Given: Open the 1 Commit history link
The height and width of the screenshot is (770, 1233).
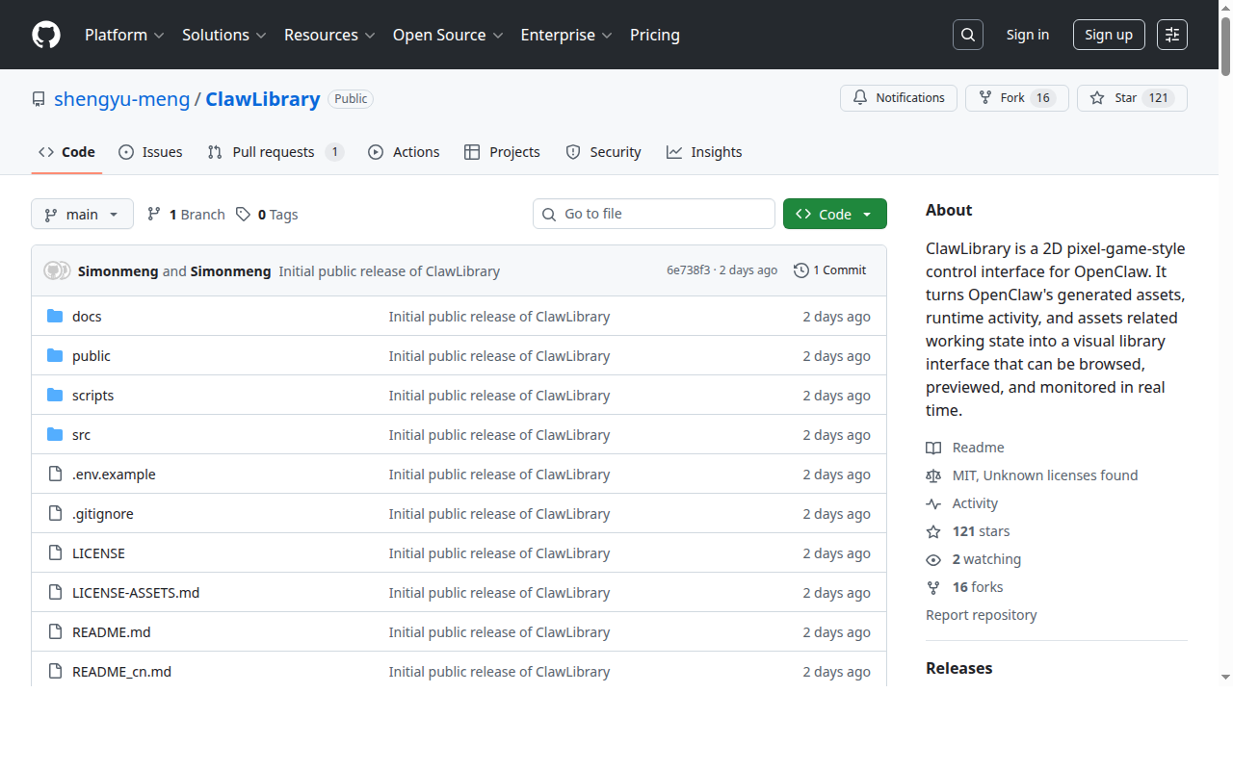Looking at the screenshot, I should [829, 270].
